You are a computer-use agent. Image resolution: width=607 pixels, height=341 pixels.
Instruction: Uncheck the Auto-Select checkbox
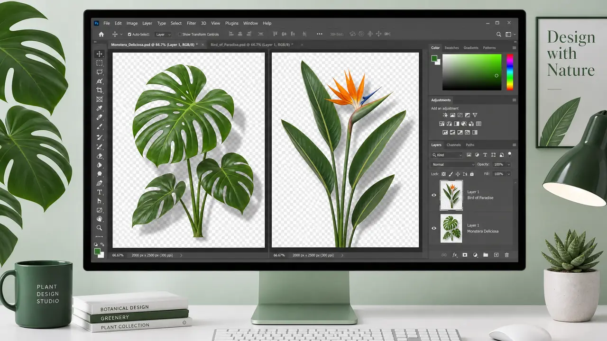click(130, 35)
